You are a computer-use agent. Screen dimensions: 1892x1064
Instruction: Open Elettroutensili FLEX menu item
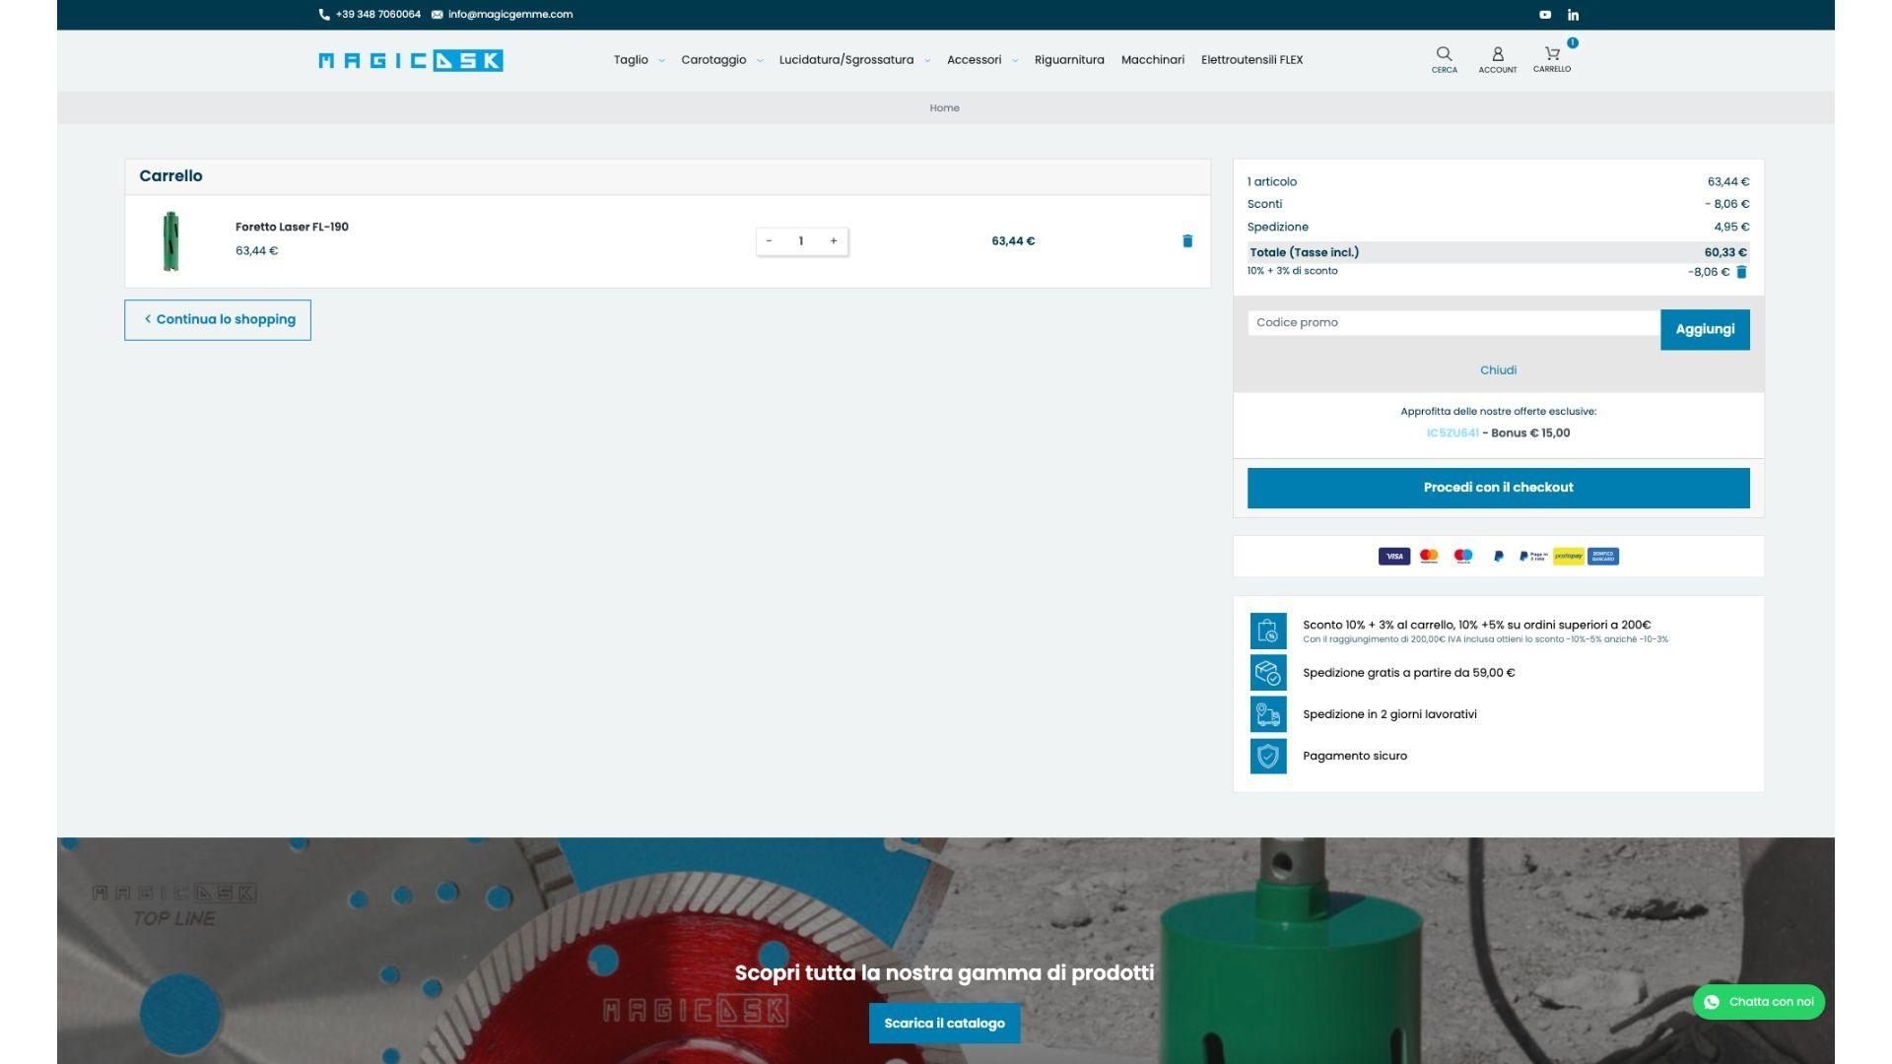tap(1251, 60)
